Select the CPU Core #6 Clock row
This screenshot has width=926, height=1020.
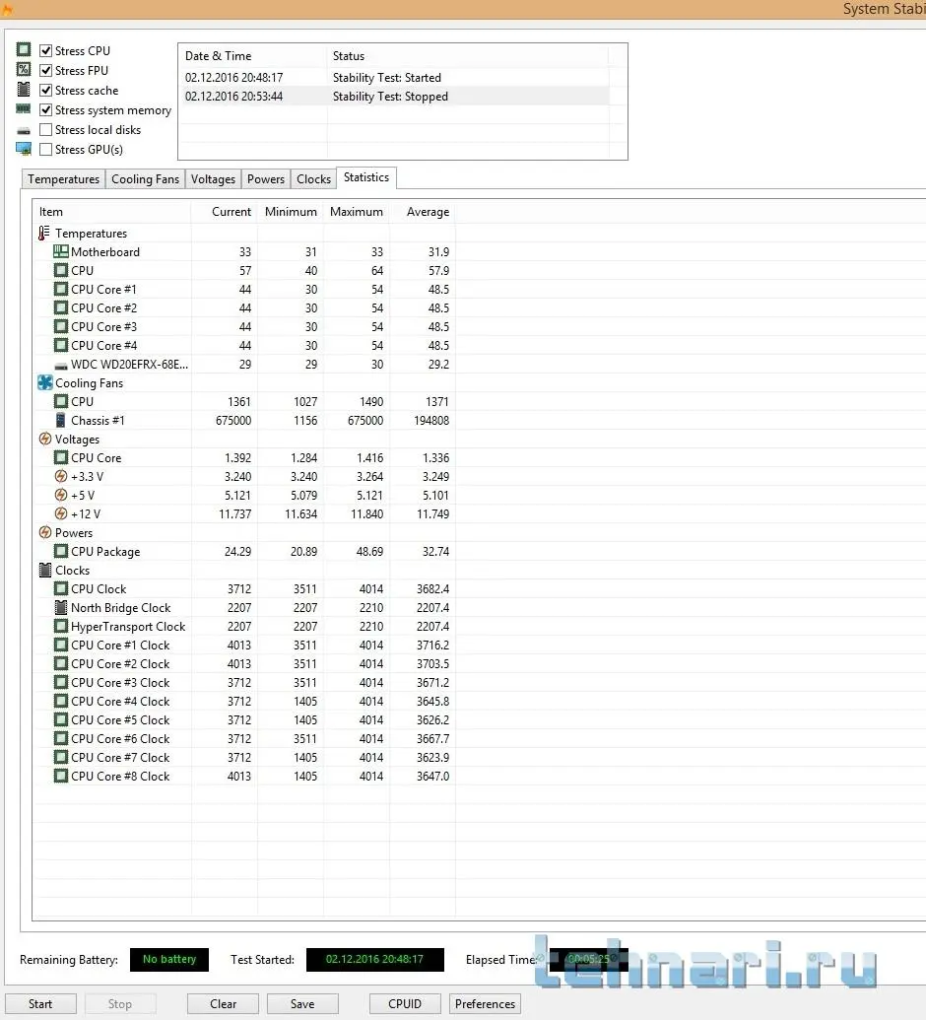pos(244,739)
